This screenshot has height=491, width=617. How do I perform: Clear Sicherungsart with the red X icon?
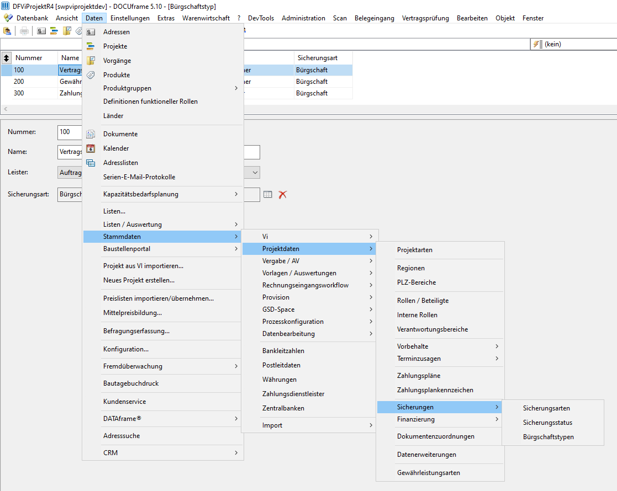(x=282, y=194)
